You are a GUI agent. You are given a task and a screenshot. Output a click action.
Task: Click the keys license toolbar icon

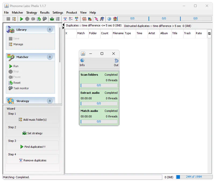[102, 19]
